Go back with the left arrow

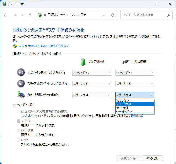6,15
